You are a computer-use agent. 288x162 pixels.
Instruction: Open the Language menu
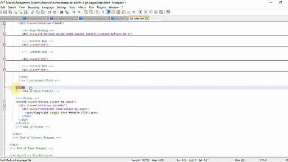click(48, 7)
